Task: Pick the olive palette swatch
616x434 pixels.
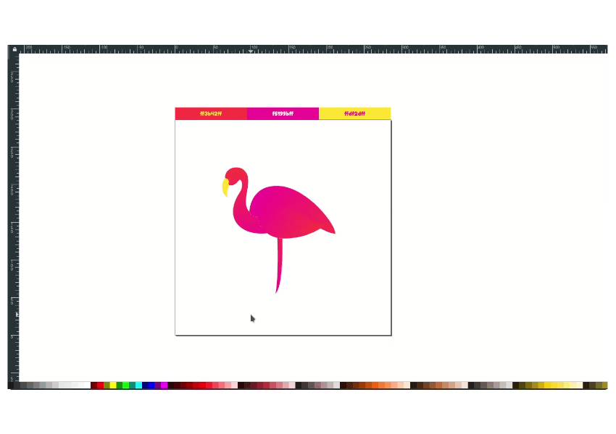Action: pyautogui.click(x=107, y=386)
